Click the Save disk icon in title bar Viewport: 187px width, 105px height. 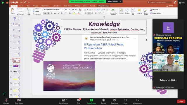click(17, 2)
